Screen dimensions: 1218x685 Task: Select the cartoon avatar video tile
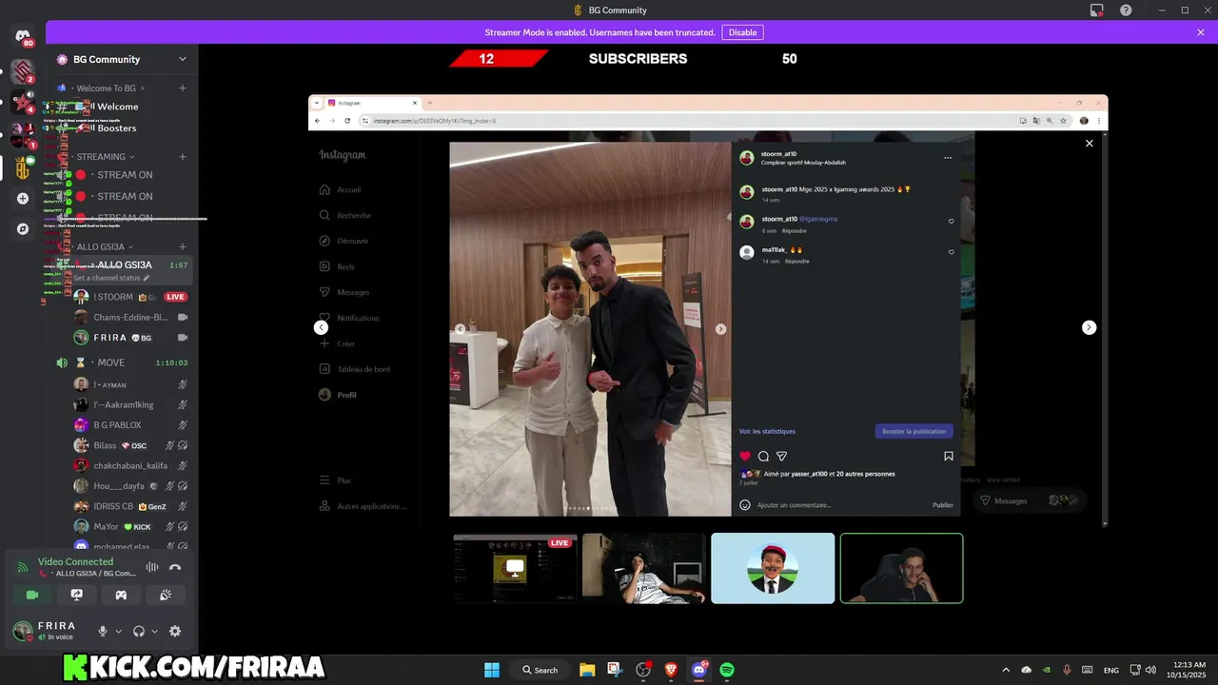773,568
